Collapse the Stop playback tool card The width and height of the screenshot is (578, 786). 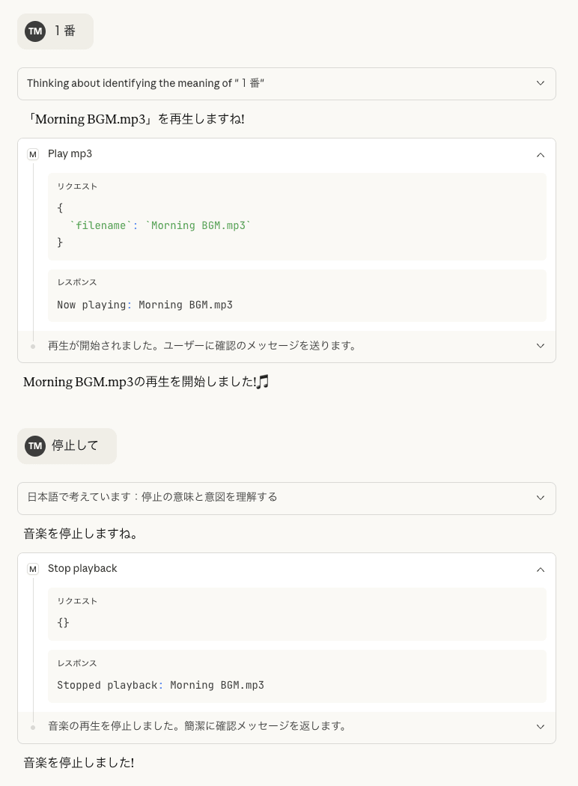pos(541,570)
